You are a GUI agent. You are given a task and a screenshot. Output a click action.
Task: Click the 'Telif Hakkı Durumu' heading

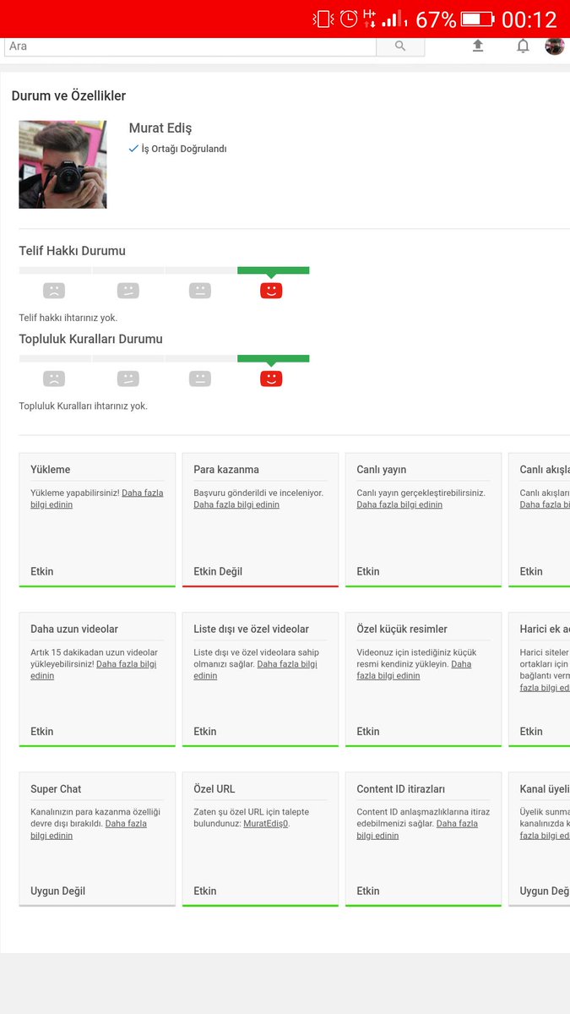click(x=73, y=251)
